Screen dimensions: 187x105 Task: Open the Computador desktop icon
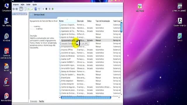coord(6,7)
